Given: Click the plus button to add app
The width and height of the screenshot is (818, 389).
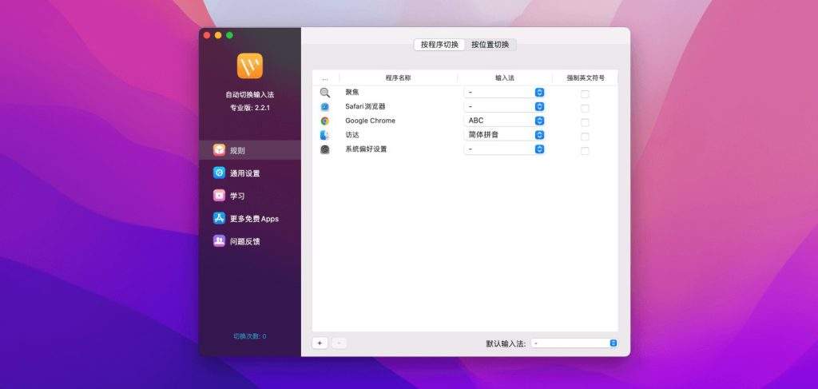Looking at the screenshot, I should tap(320, 343).
